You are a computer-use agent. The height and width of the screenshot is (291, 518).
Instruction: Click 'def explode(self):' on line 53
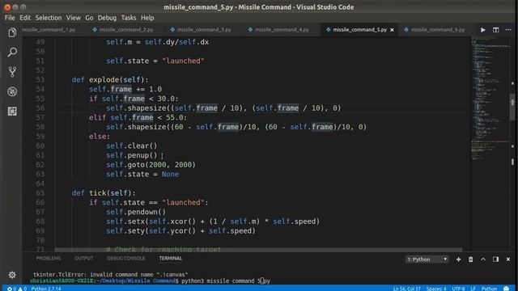110,80
